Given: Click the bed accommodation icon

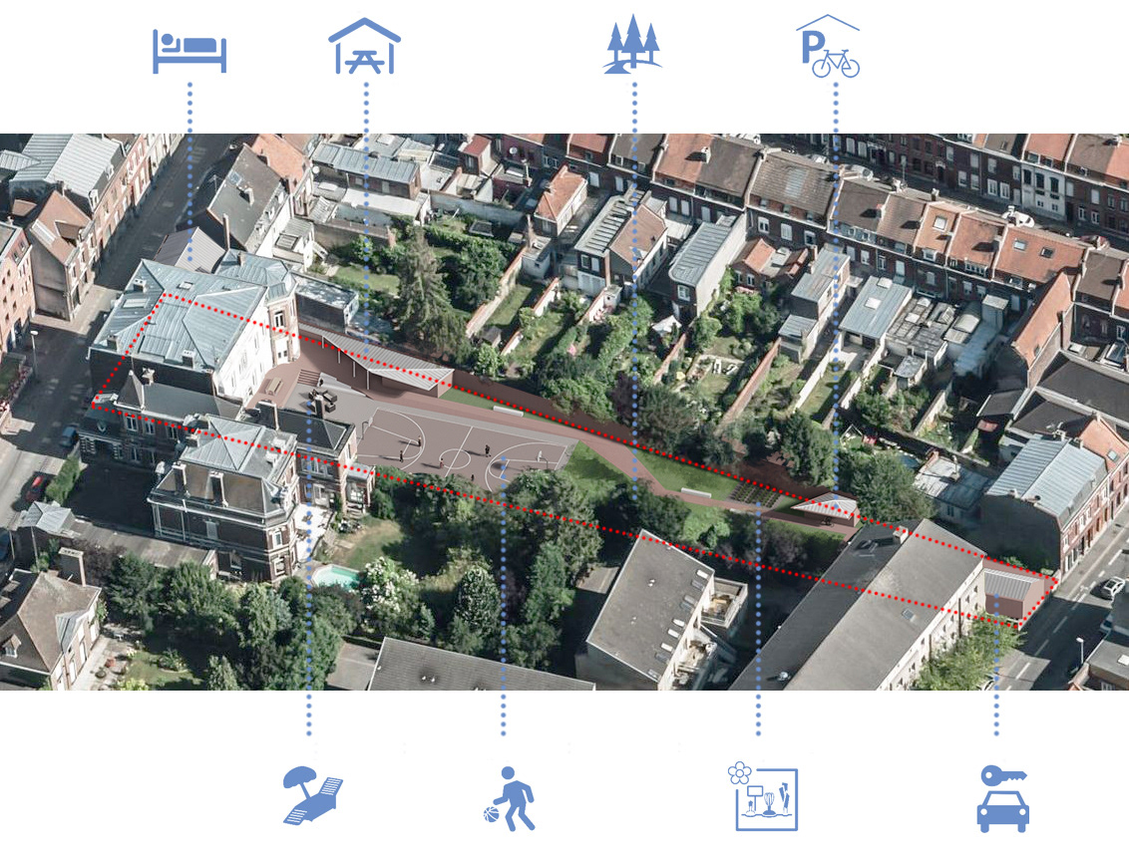Looking at the screenshot, I should click(189, 52).
